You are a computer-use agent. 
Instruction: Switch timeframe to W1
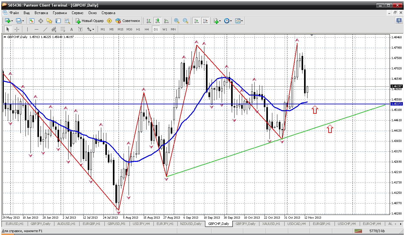pos(165,29)
